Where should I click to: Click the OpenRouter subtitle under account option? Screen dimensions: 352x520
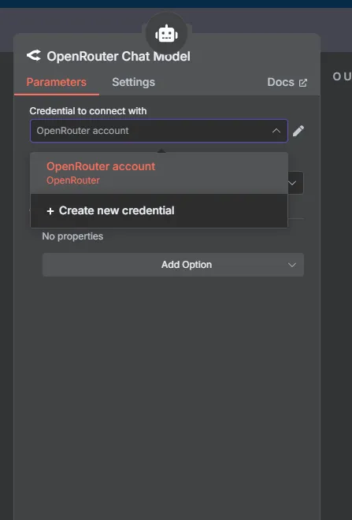click(73, 180)
